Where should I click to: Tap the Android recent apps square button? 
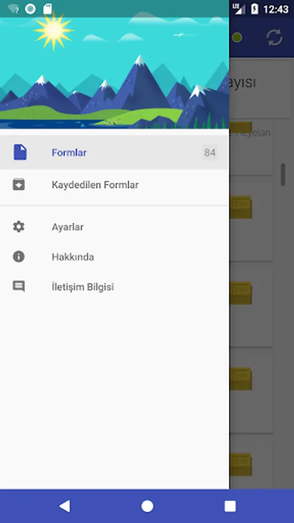point(230,506)
